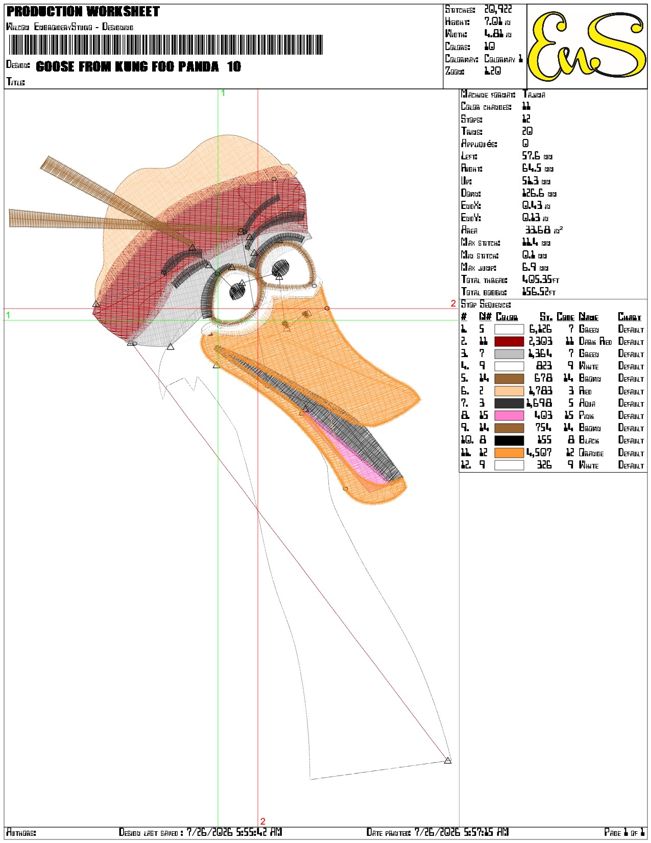Select the Pink color swatch

(x=509, y=416)
